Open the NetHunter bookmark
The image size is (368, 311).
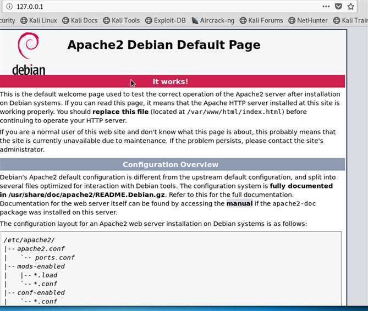tap(308, 21)
